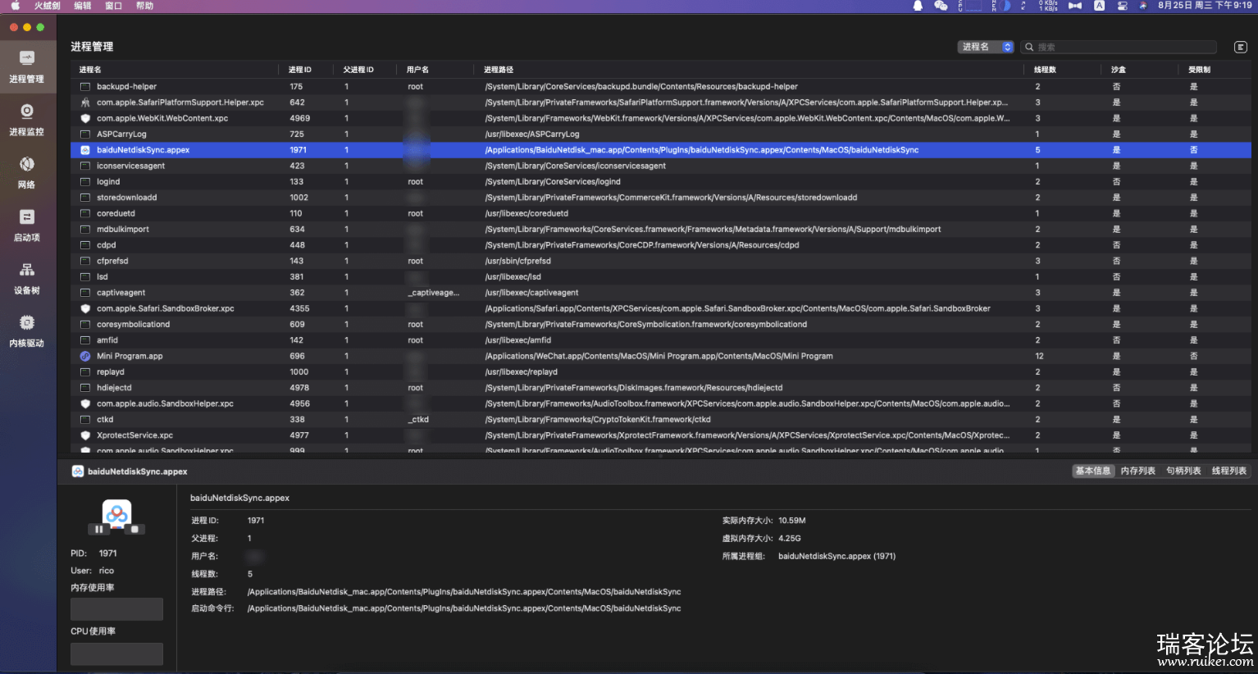The image size is (1258, 674).
Task: Stop the baiduNetdiskSync process
Action: click(134, 530)
